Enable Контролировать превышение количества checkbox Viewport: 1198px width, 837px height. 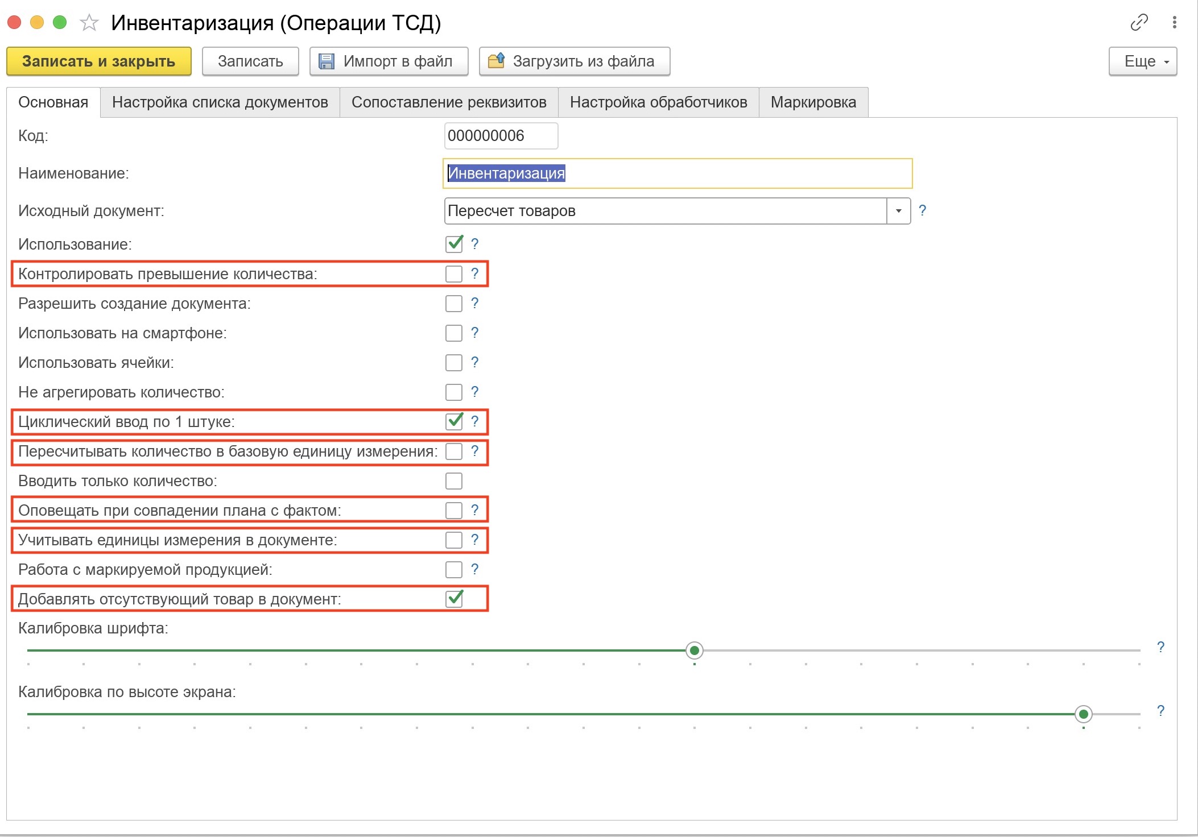point(454,274)
